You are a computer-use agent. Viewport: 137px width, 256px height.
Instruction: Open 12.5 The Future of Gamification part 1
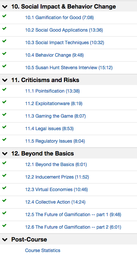click(x=73, y=214)
